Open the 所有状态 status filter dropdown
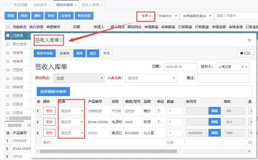Image resolution: width=258 pixels, height=160 pixels. tap(167, 16)
